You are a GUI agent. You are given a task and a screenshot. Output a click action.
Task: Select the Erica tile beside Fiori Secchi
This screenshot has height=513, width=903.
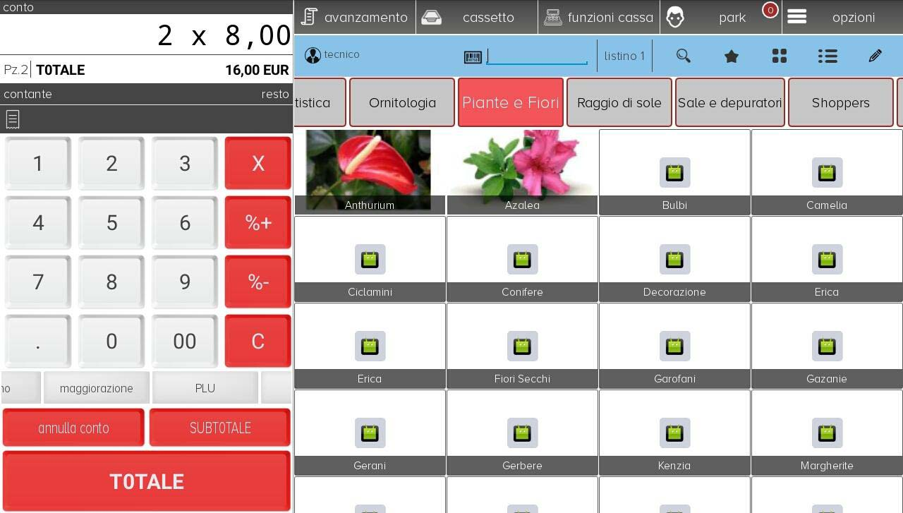click(370, 346)
